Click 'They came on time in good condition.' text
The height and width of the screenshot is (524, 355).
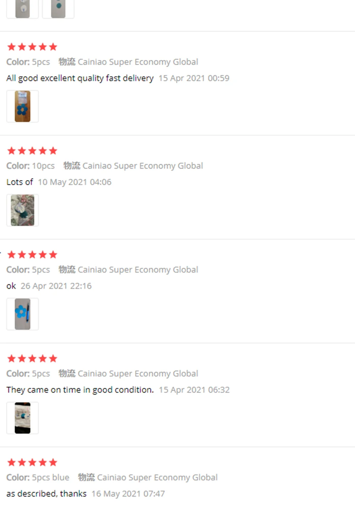click(x=80, y=390)
